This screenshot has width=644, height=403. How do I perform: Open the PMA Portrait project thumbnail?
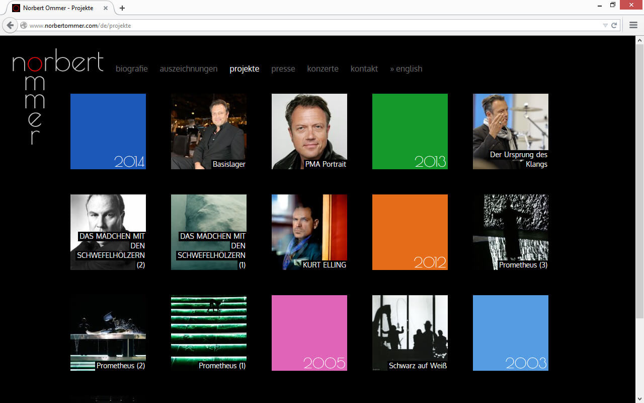309,131
